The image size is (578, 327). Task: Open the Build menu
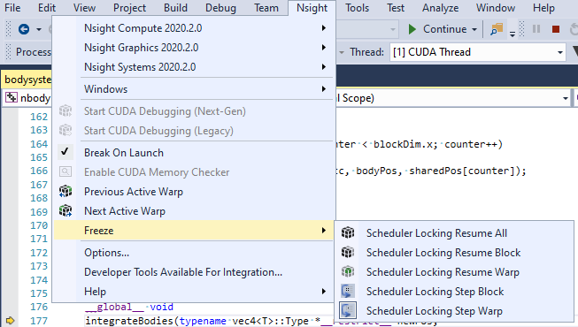[x=175, y=8]
